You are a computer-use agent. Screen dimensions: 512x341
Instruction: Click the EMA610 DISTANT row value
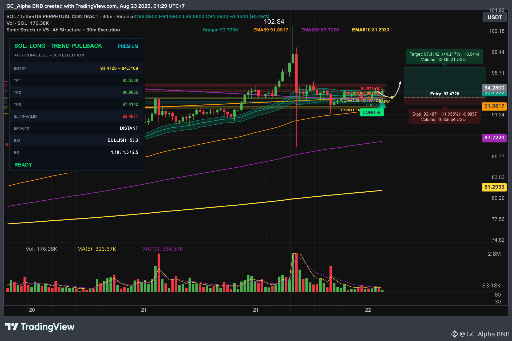(129, 128)
